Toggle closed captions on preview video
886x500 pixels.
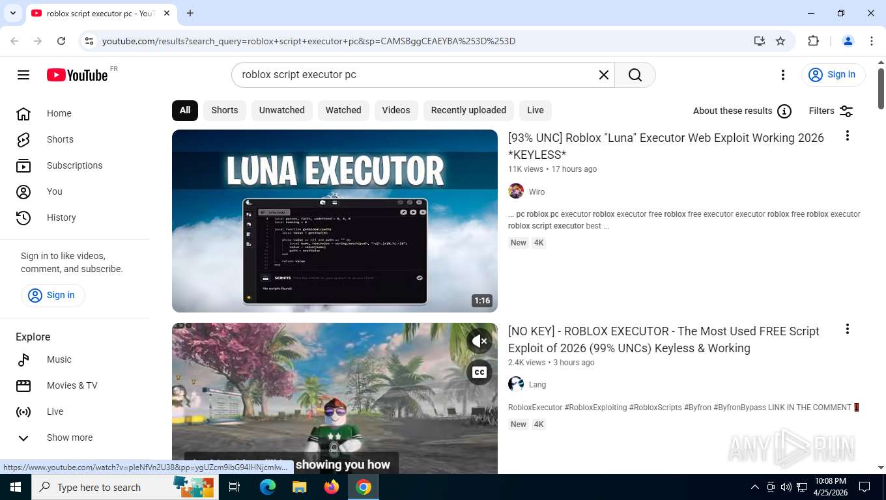[479, 372]
